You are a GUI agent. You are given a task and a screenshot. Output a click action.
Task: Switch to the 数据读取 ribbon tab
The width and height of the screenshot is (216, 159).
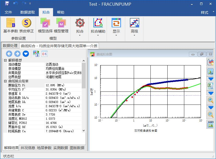click(28, 12)
